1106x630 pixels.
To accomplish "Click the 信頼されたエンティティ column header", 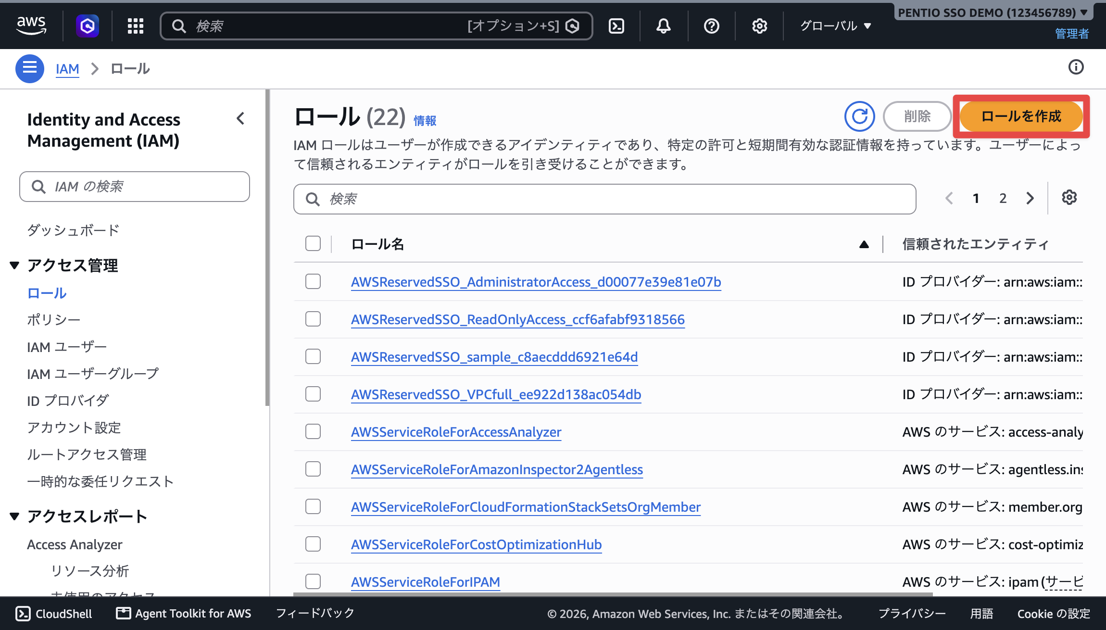I will pos(975,244).
